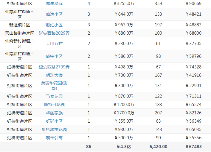This screenshot has width=211, height=152.
Task: Select 仙霞新村街道片区 cell in 仙逸小区 row
Action: click(x=19, y=14)
